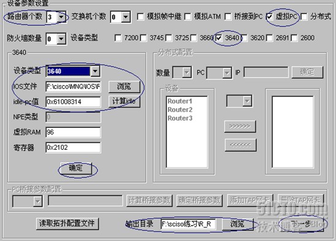Enable the 分布式 checkbox
Screen dimensions: 336x241
coord(304,17)
